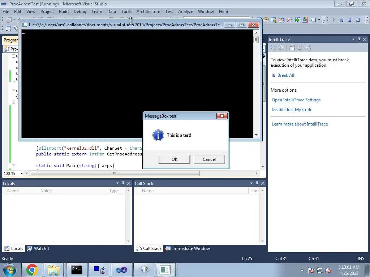Collapse the Main method outline box
Image resolution: width=370 pixels, height=277 pixels.
click(13, 166)
